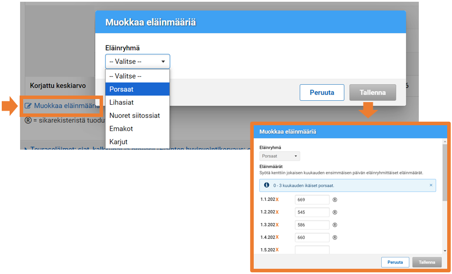Open the Porsaat dropdown in the lower dialog

click(x=279, y=156)
